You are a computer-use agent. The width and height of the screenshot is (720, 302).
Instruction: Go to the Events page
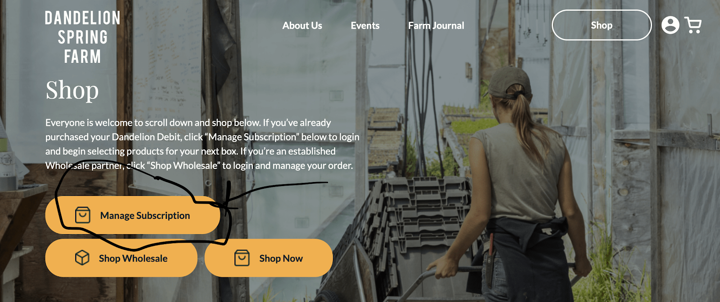365,26
